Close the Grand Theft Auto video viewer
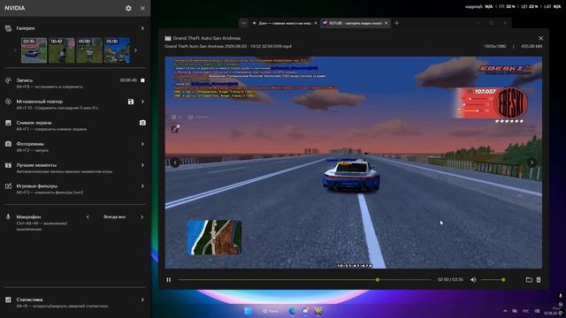 pos(540,38)
